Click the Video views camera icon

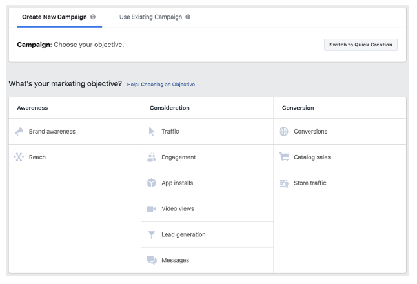coord(152,209)
